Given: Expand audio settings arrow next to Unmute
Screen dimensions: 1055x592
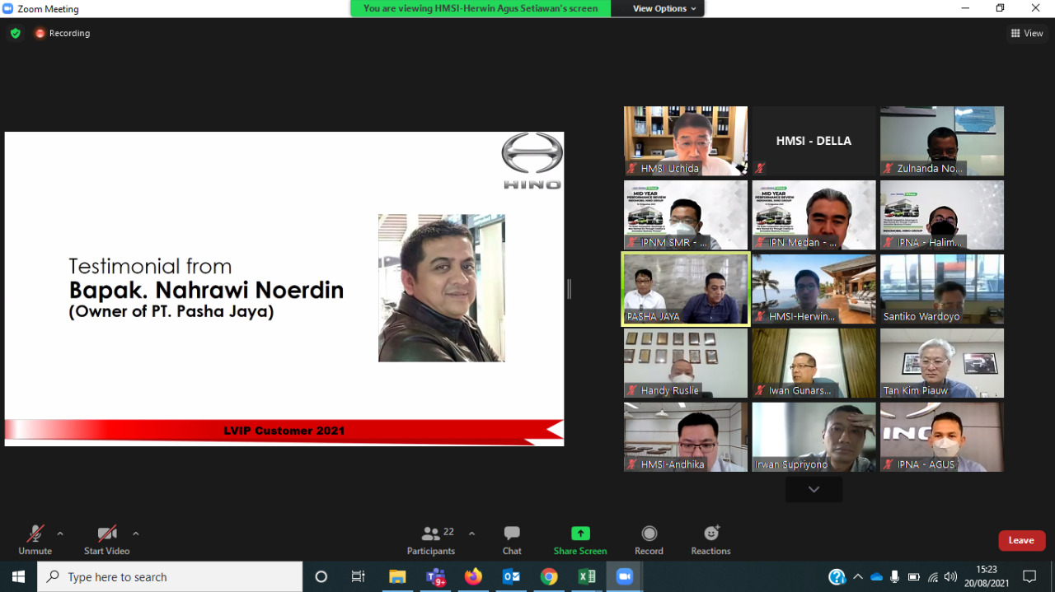Looking at the screenshot, I should [x=60, y=534].
